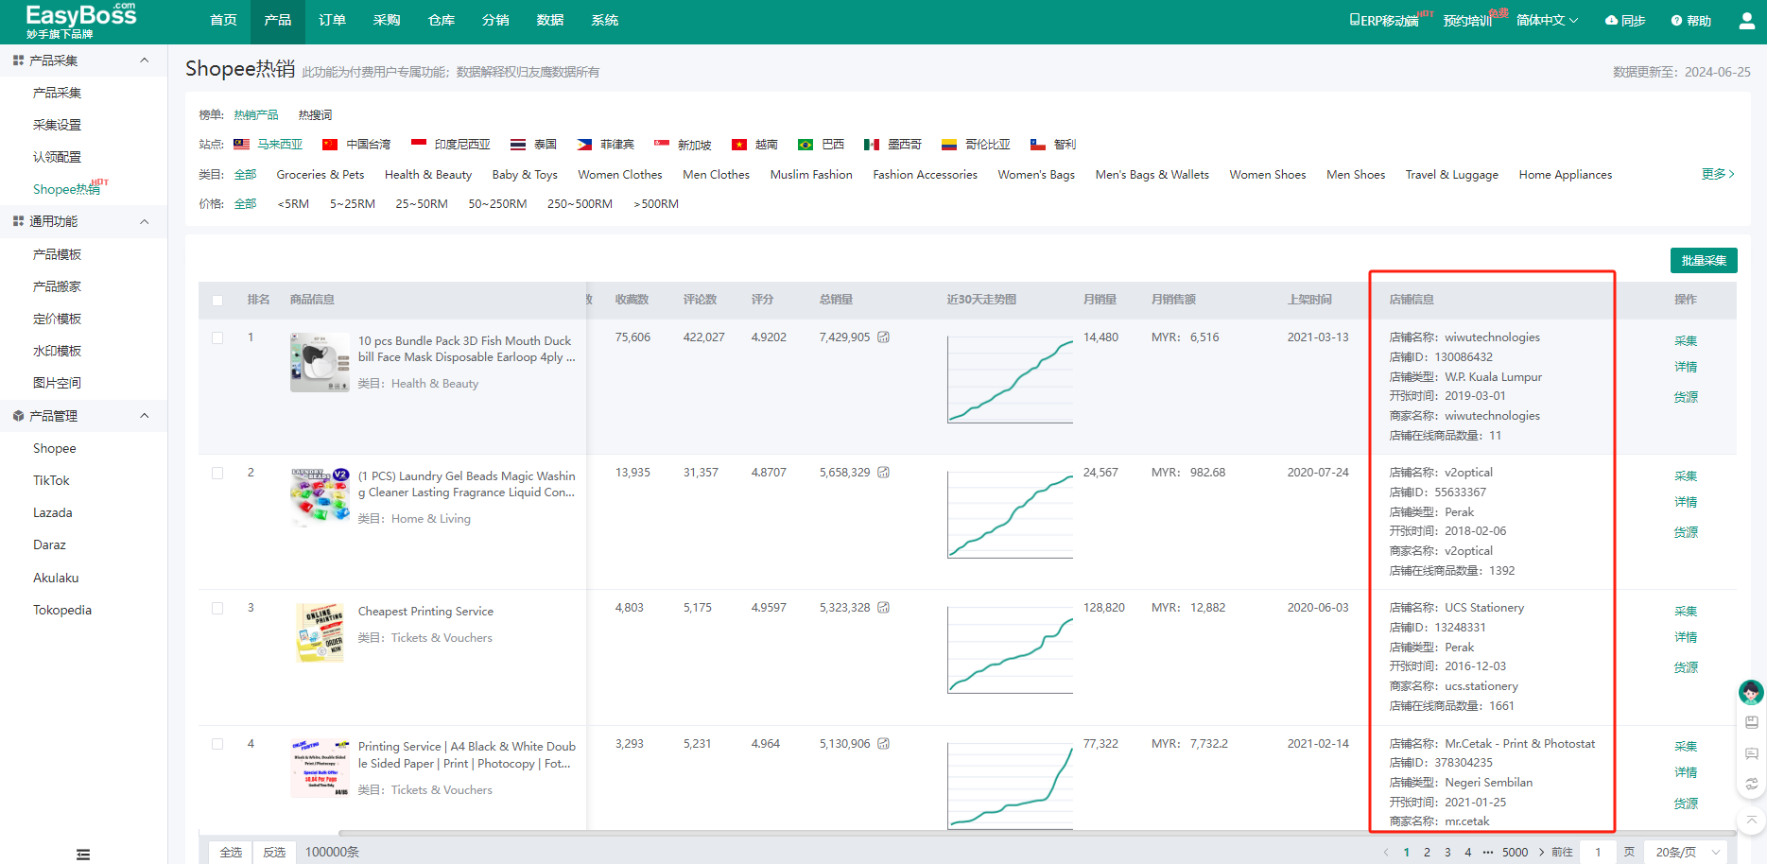Tick the select-all header checkbox
Screen dimensions: 1767x864
pyautogui.click(x=217, y=301)
